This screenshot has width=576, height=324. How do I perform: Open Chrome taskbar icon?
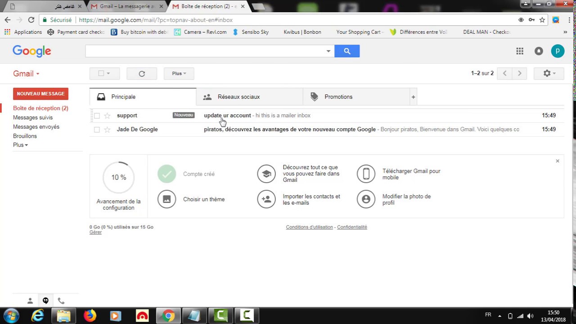(x=168, y=316)
